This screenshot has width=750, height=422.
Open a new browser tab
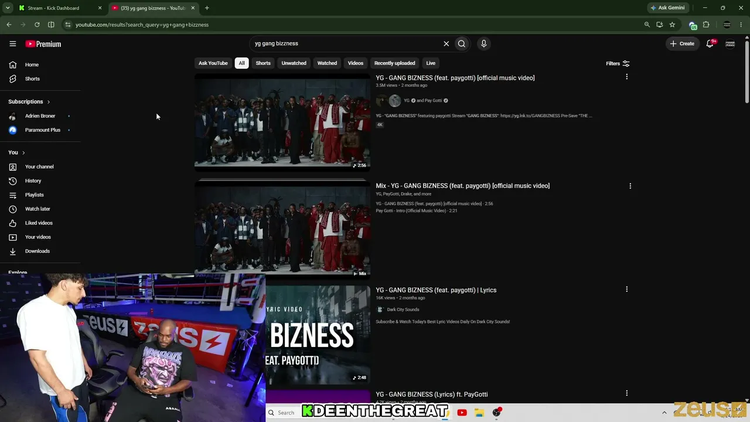(207, 8)
